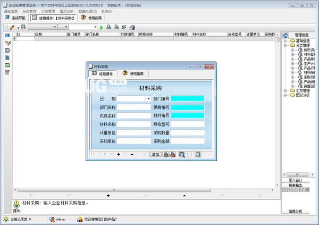Click the top blue window icon in left sidebar
Image resolution: width=319 pixels, height=225 pixels.
tap(7, 36)
